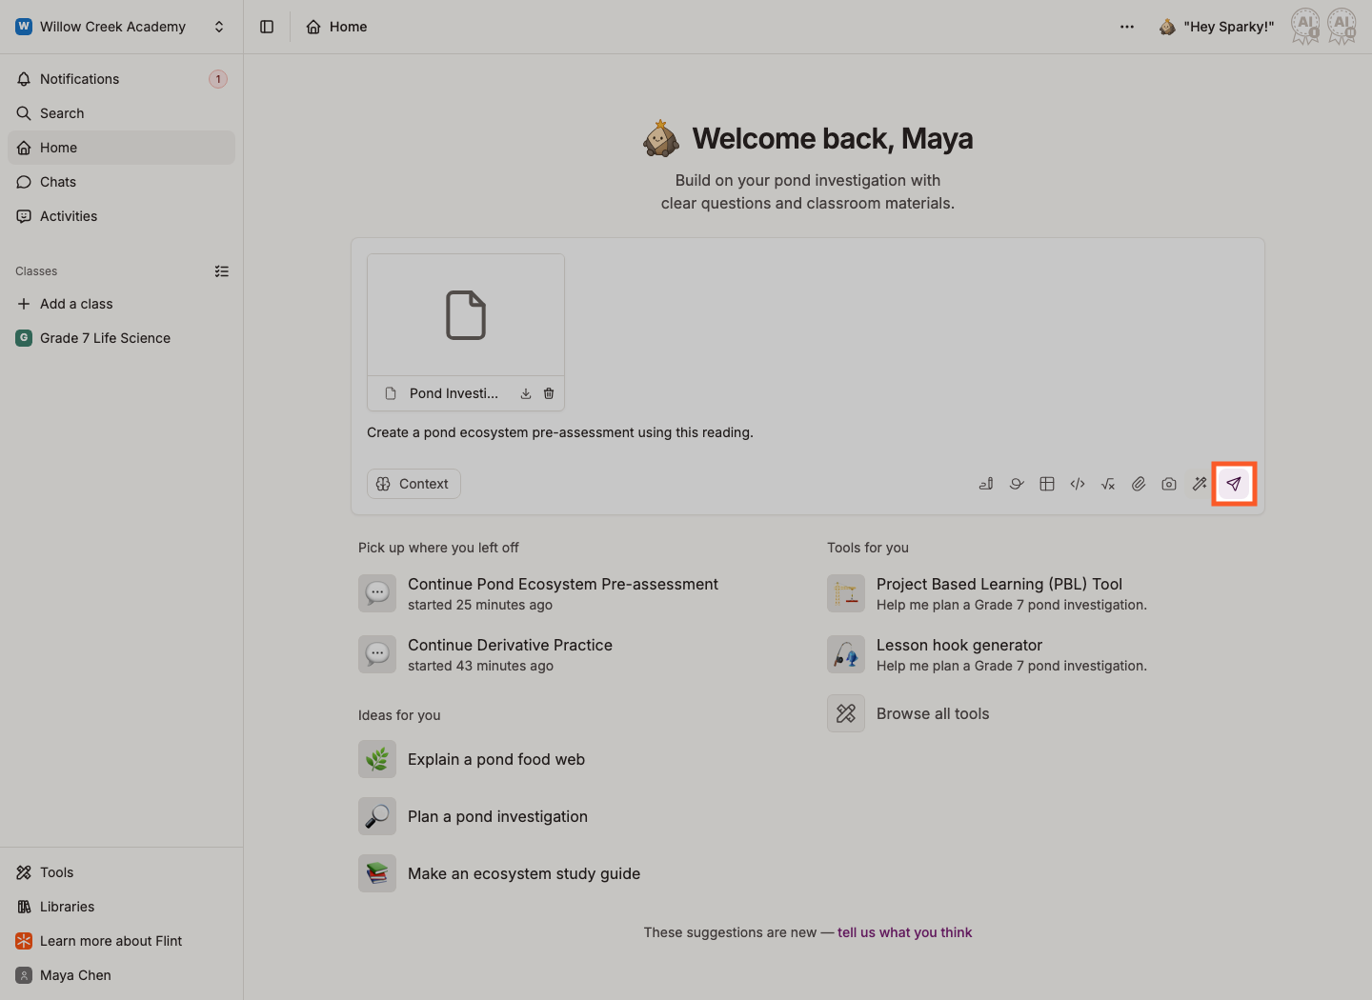Toggle the sidebar panel collapse button
Viewport: 1372px width, 1000px height.
click(267, 27)
